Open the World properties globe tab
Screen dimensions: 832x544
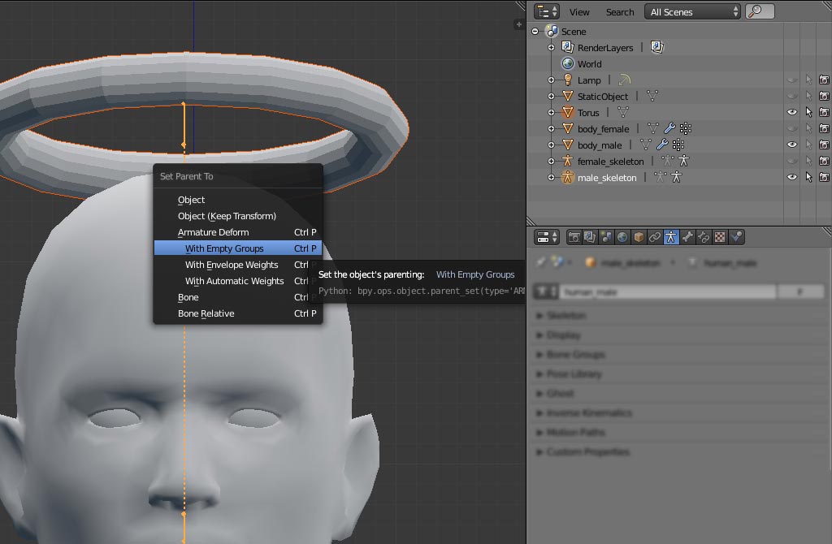[x=622, y=237]
